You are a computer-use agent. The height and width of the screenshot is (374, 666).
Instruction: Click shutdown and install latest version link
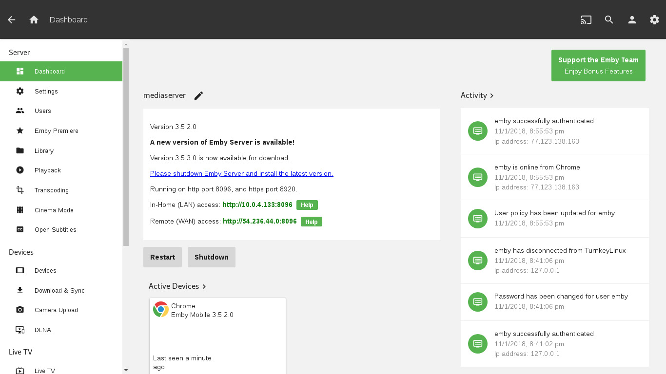click(241, 174)
